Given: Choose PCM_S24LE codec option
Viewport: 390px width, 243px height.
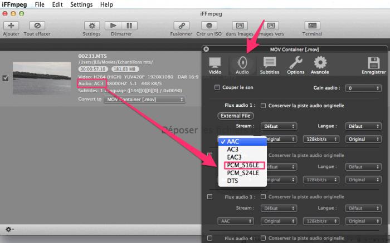Looking at the screenshot, I should point(242,173).
